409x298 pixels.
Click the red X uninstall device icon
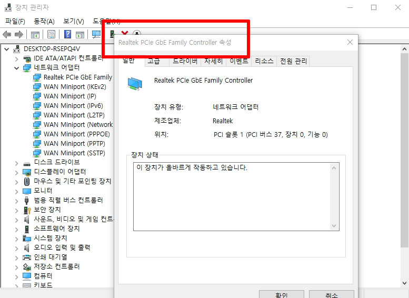point(125,33)
